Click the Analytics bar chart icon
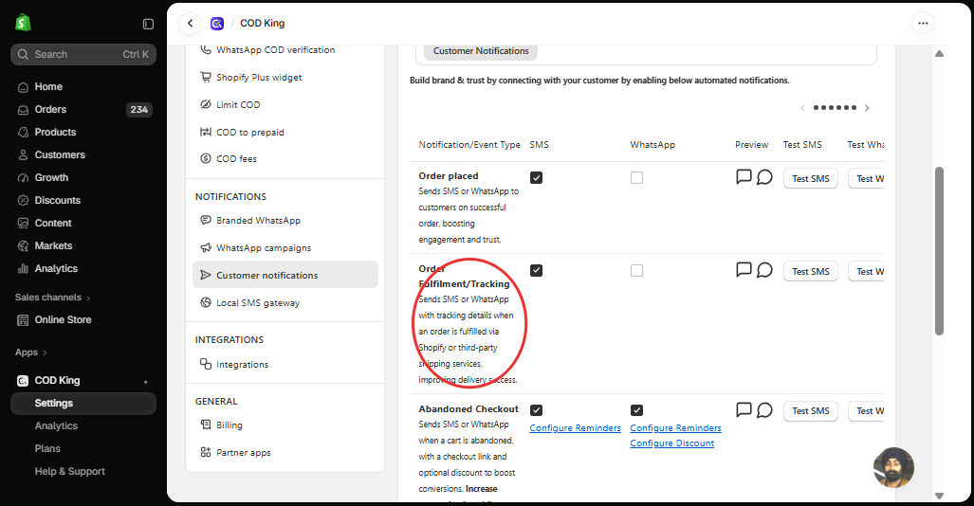The width and height of the screenshot is (974, 506). pos(23,269)
